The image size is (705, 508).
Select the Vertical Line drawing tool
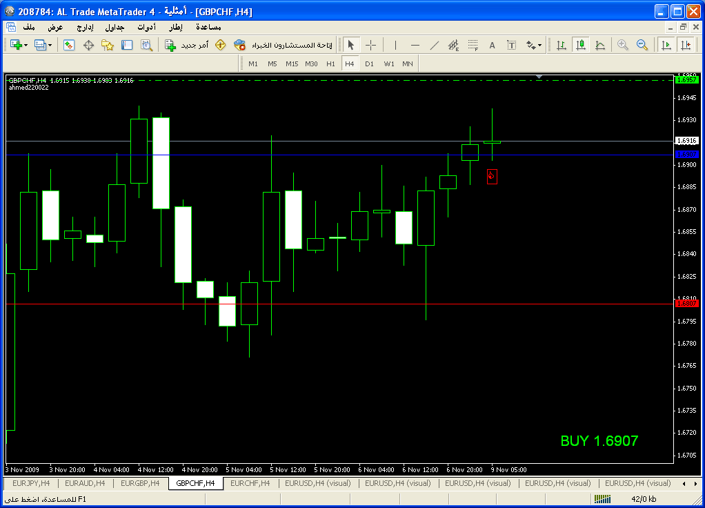(396, 45)
